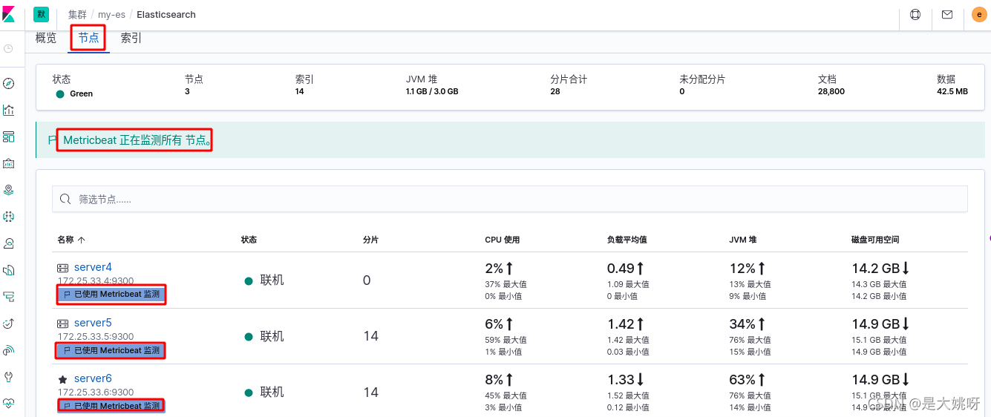
Task: Click the Elasticsearch breadcrumb
Action: (x=166, y=14)
